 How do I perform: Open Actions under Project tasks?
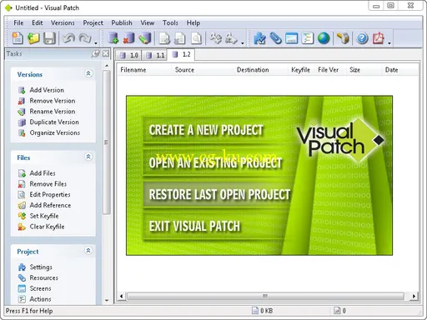click(x=40, y=299)
